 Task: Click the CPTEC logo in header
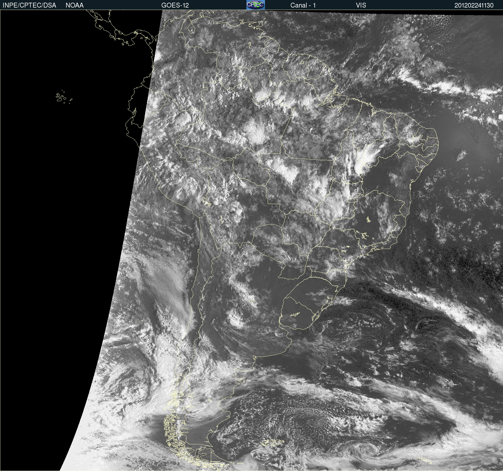click(256, 5)
